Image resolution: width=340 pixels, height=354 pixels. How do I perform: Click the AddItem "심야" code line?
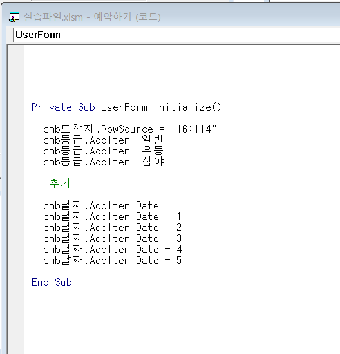(x=106, y=162)
